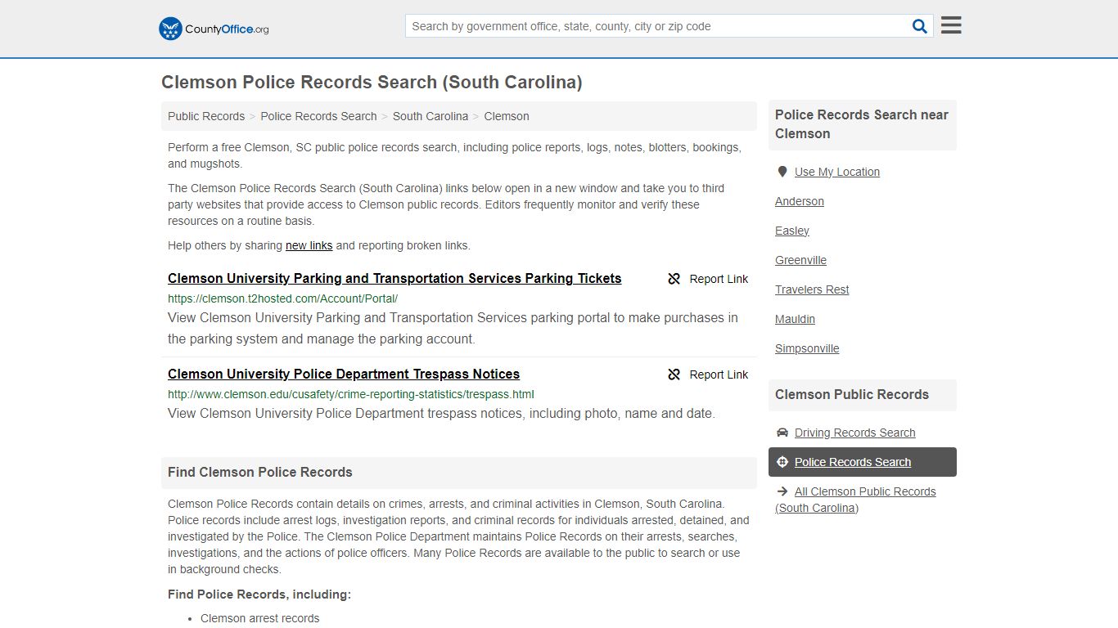The height and width of the screenshot is (628, 1118).
Task: Open Driving Records Search link
Action: (855, 433)
